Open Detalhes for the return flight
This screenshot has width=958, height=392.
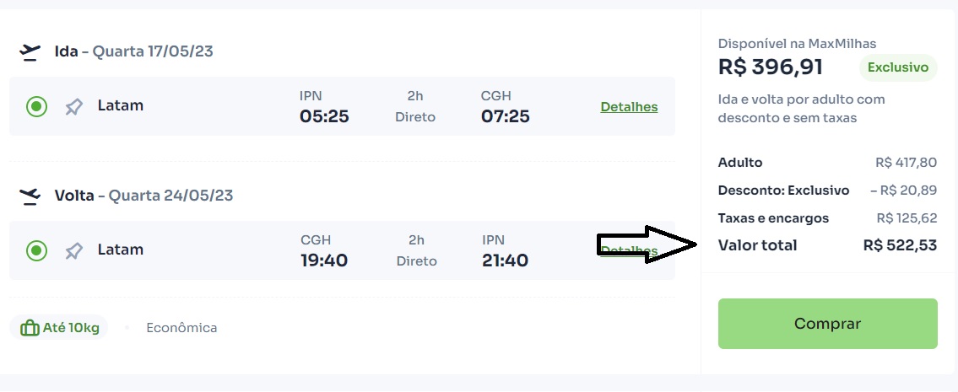click(x=629, y=250)
